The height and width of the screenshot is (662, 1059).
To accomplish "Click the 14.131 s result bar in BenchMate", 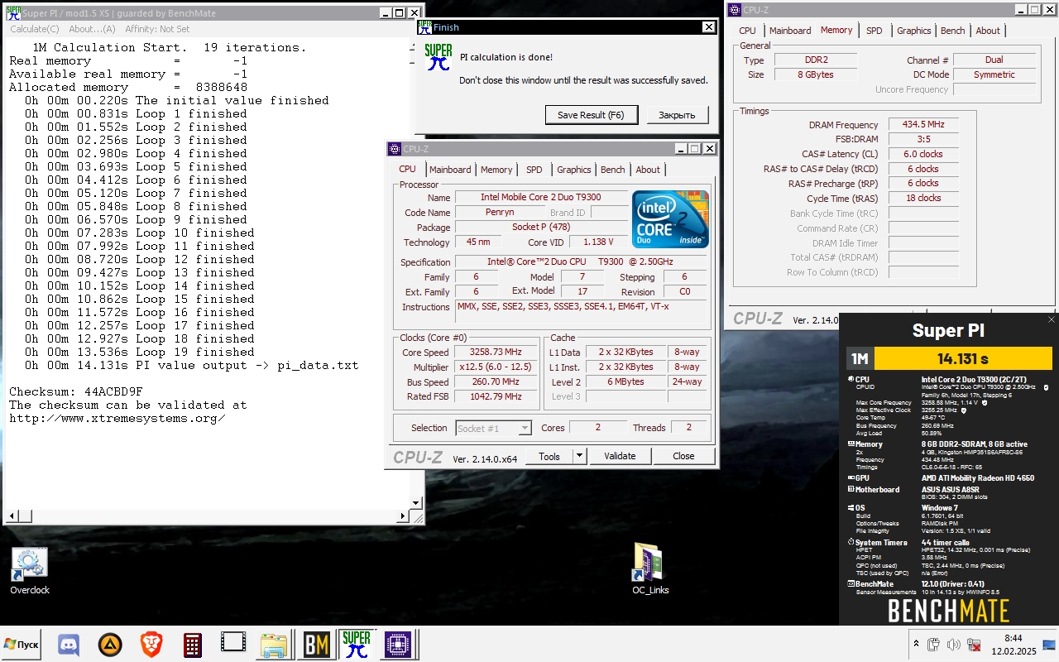I will 963,358.
